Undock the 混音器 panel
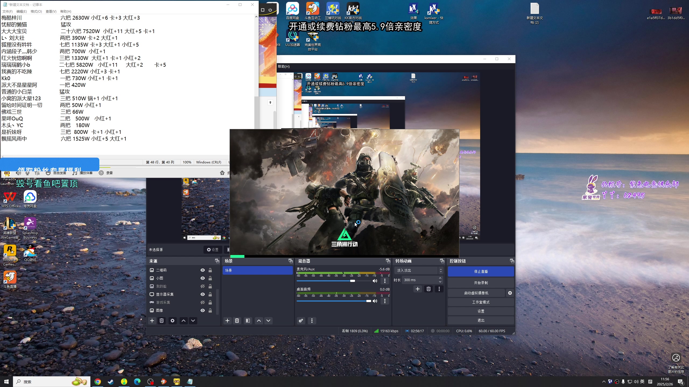 (388, 261)
